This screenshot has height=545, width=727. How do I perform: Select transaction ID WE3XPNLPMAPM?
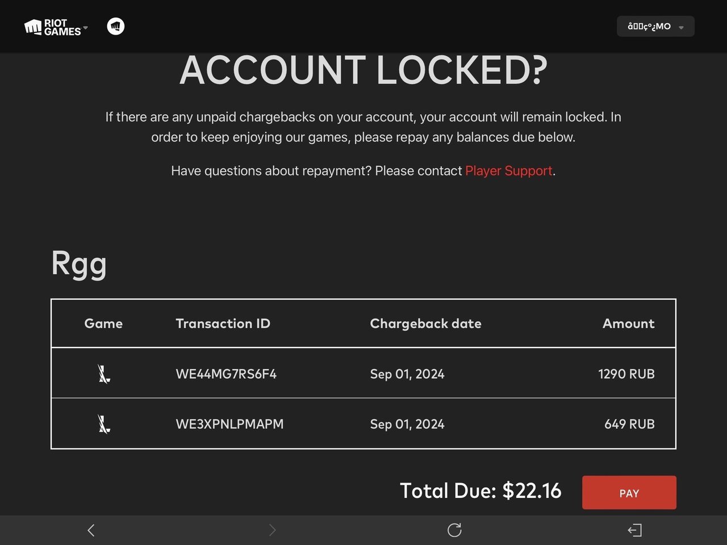point(229,424)
